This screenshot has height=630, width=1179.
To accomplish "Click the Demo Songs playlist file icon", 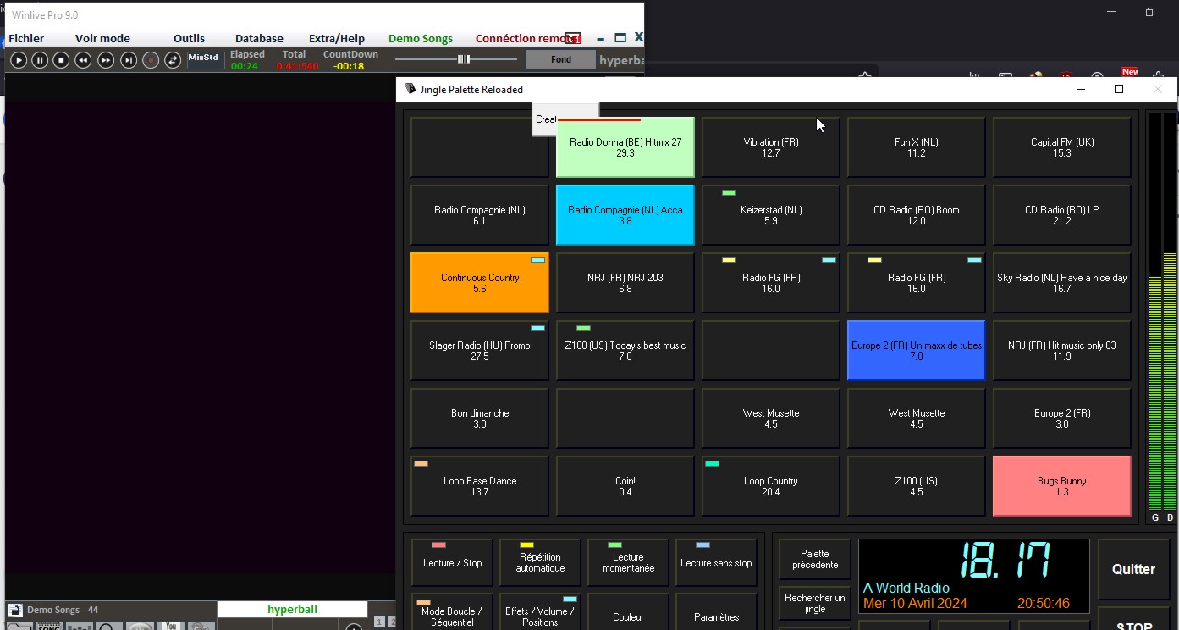I will click(x=15, y=610).
